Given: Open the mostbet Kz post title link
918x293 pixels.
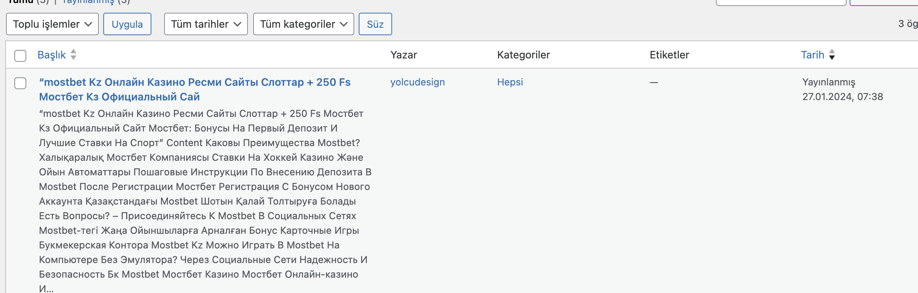Looking at the screenshot, I should 195,89.
